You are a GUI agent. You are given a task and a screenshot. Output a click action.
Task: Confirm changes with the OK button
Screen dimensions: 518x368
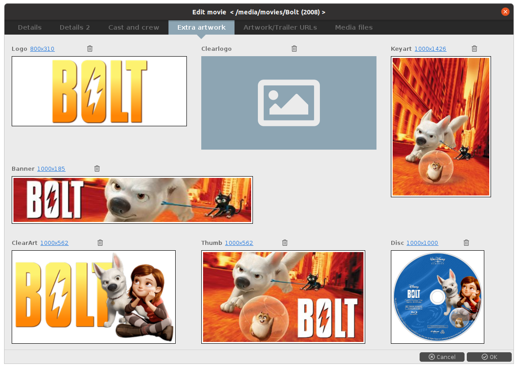(x=489, y=357)
